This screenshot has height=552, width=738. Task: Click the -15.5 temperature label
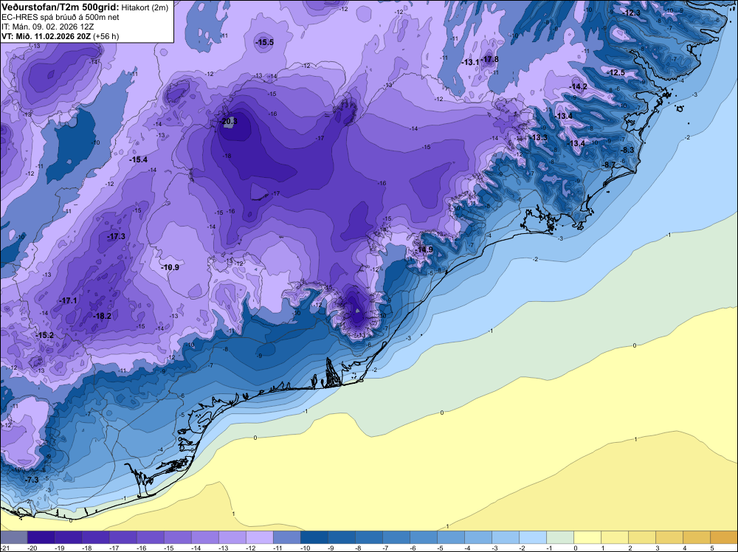coord(264,42)
